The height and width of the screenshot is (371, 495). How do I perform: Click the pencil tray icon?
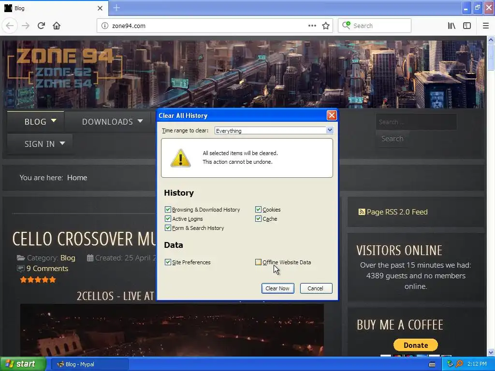[450, 364]
